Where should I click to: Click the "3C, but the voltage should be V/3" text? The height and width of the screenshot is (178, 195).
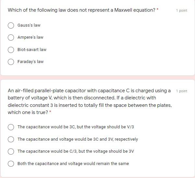click(x=76, y=127)
